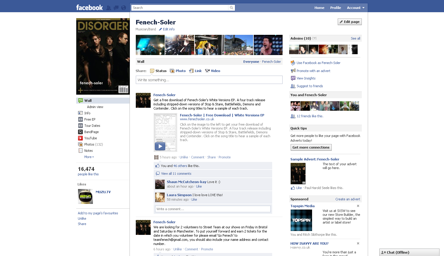Open the Chat (Offline) bar

click(x=409, y=252)
